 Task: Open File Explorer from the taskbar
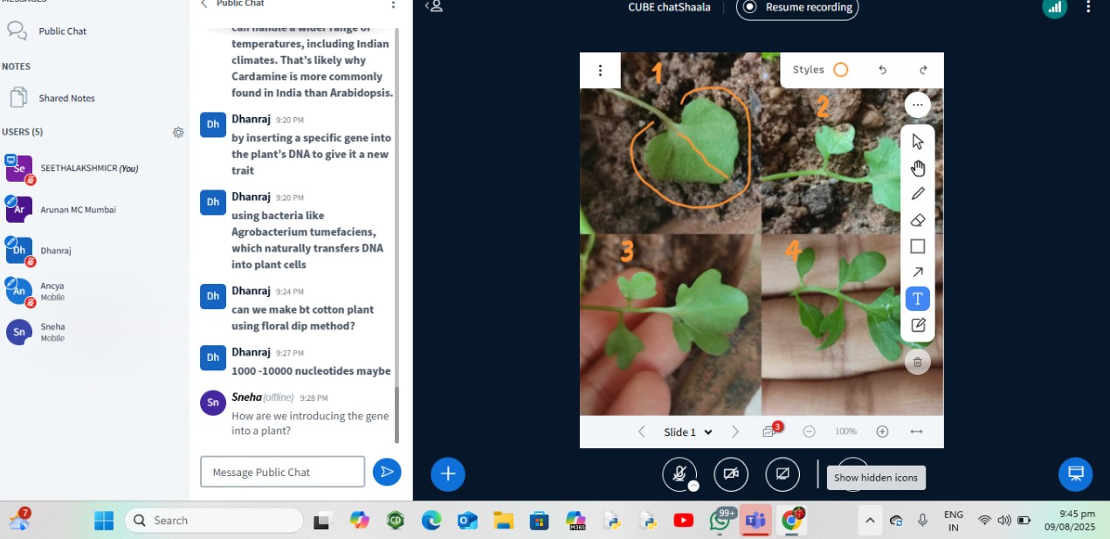click(503, 521)
